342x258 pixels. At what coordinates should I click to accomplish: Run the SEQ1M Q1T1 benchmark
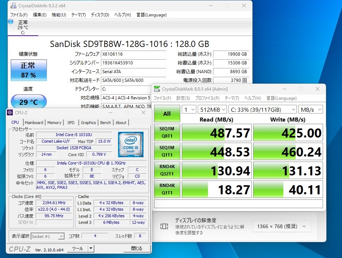pos(167,151)
